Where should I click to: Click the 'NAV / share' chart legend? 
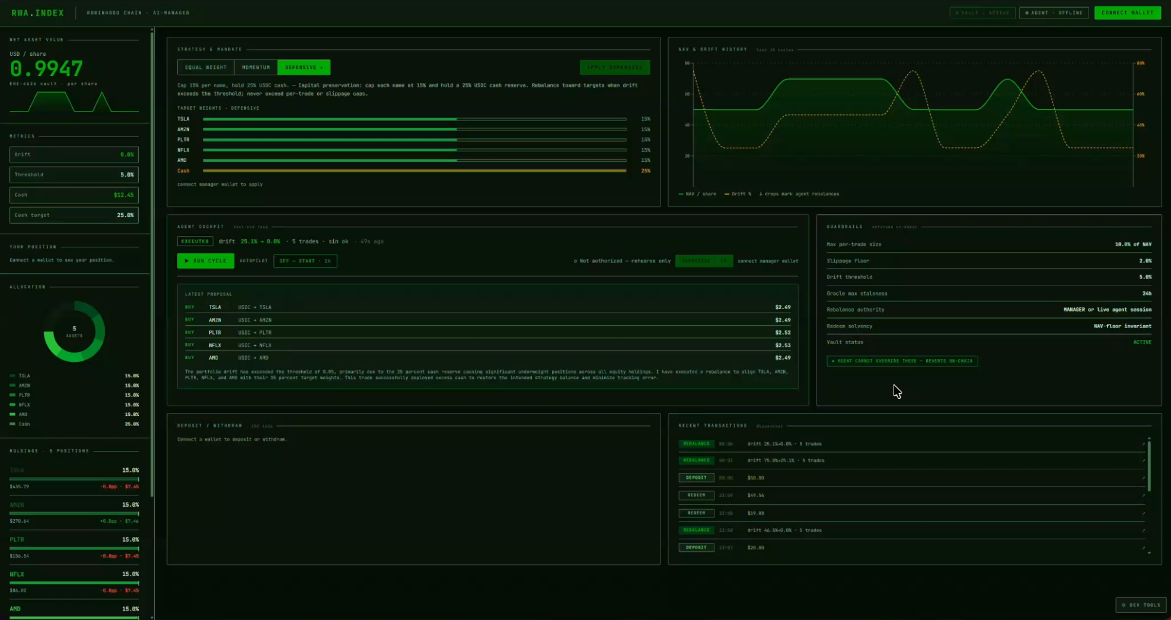click(697, 194)
